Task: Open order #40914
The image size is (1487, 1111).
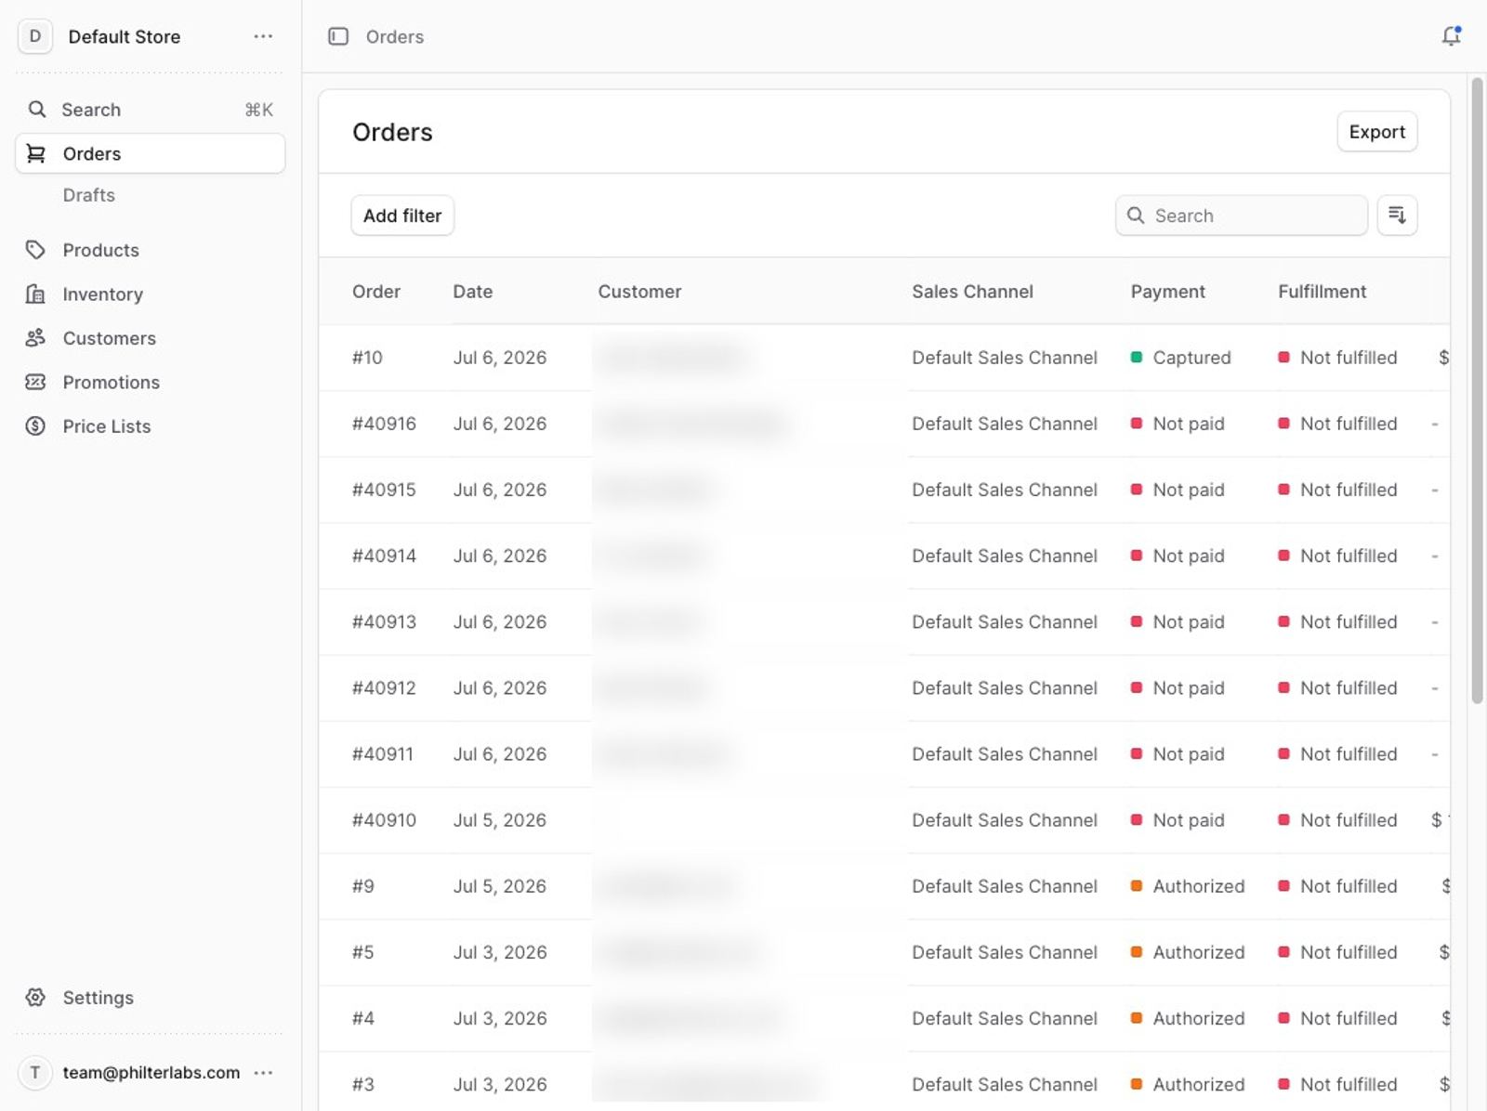Action: (x=884, y=555)
